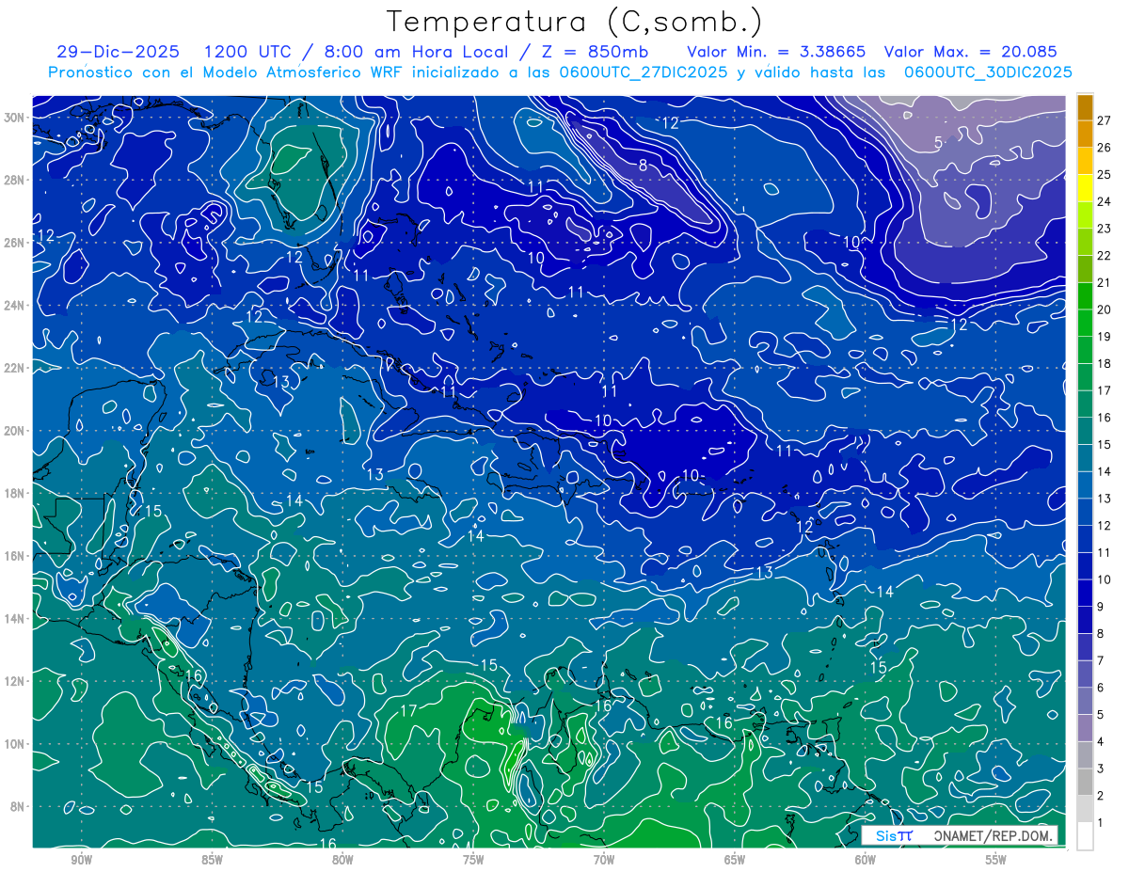The width and height of the screenshot is (1129, 872).
Task: Click the color bar scale label '27'
Action: (1105, 120)
